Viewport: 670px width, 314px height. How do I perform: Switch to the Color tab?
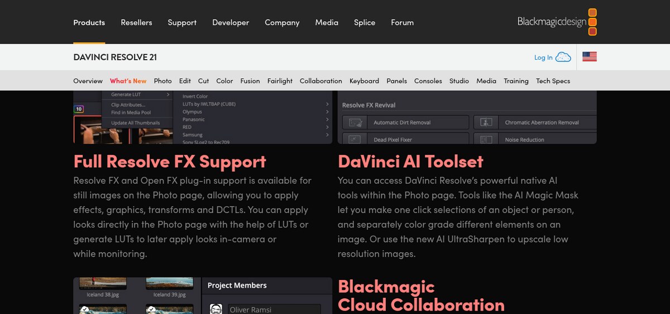point(224,81)
